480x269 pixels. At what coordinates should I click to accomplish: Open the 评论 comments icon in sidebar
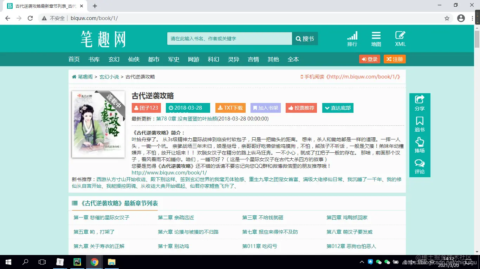coord(420,166)
